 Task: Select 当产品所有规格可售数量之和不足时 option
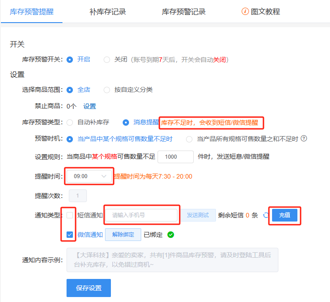[189, 139]
